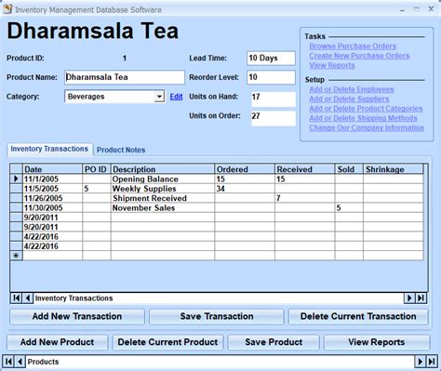This screenshot has width=441, height=371.
Task: Select the November Sales description cell
Action: 163,208
